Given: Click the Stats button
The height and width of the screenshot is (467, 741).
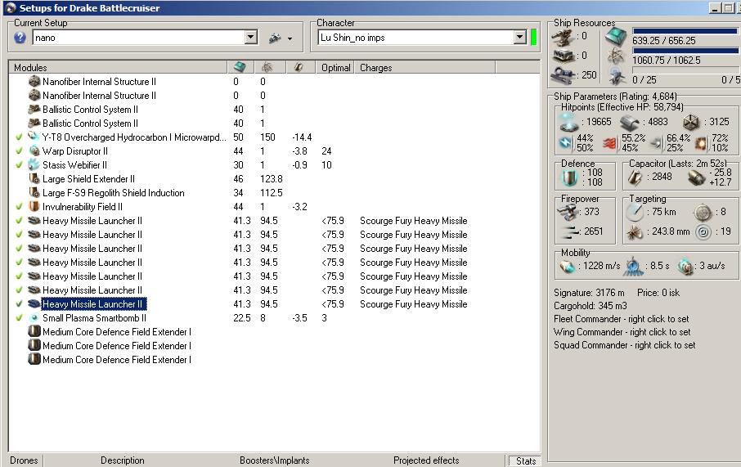Looking at the screenshot, I should pyautogui.click(x=526, y=460).
